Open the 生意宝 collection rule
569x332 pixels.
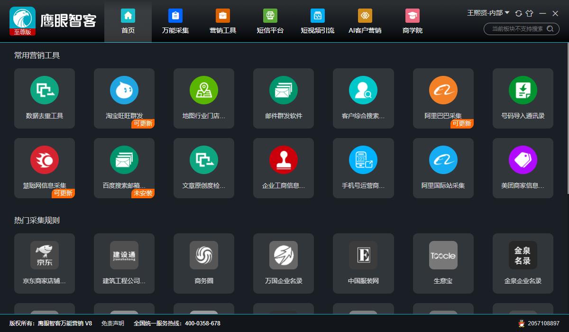pyautogui.click(x=443, y=263)
